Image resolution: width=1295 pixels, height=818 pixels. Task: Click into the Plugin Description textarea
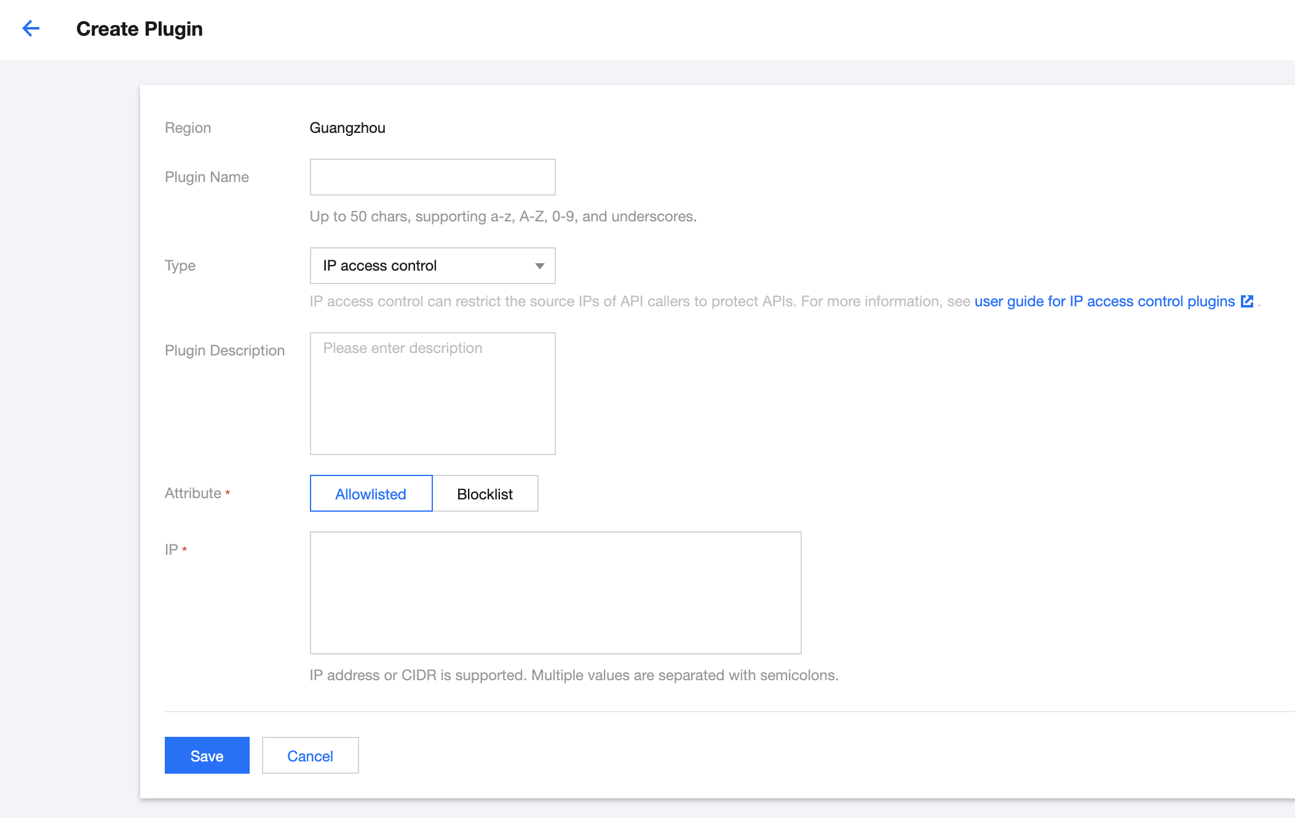[432, 394]
